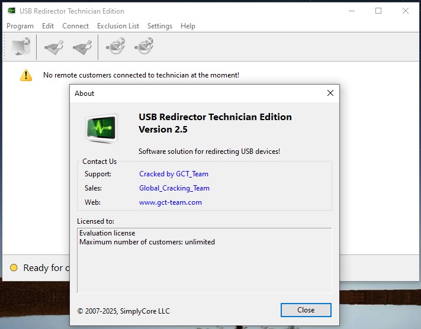Screen dimensions: 421x329
Task: Open the Connect menu
Action: 75,26
